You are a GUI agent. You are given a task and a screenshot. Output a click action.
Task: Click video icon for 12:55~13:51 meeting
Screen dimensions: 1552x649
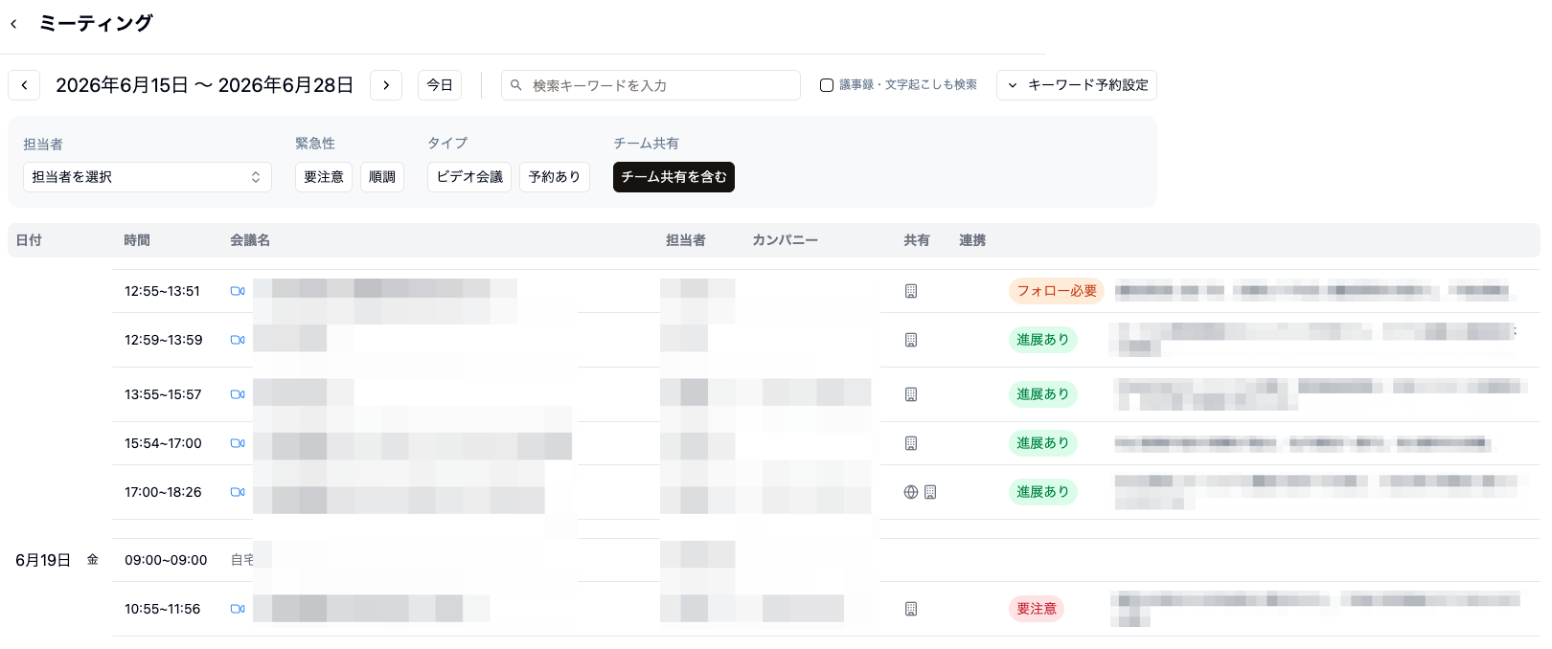pos(238,291)
